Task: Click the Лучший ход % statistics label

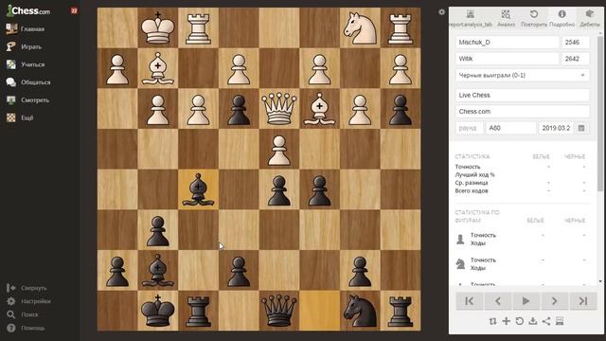Action: point(474,174)
